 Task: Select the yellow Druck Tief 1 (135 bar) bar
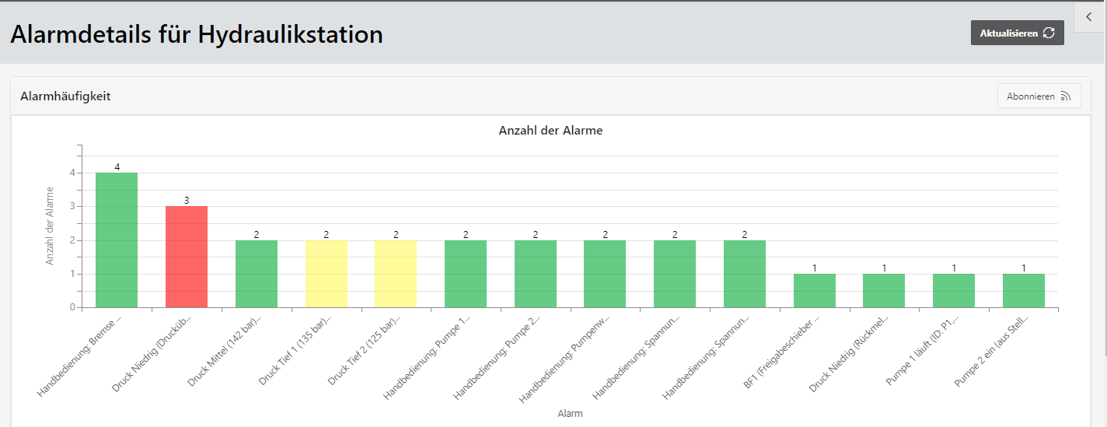click(x=327, y=274)
